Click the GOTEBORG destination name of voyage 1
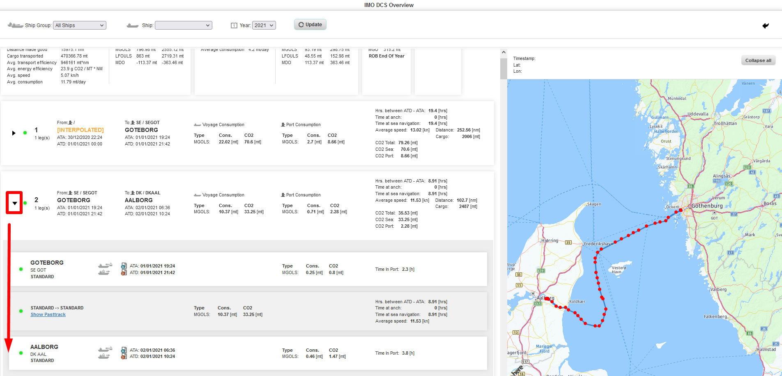 coord(141,130)
